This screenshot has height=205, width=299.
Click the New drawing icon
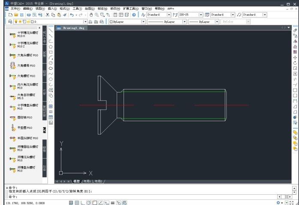[10, 15]
